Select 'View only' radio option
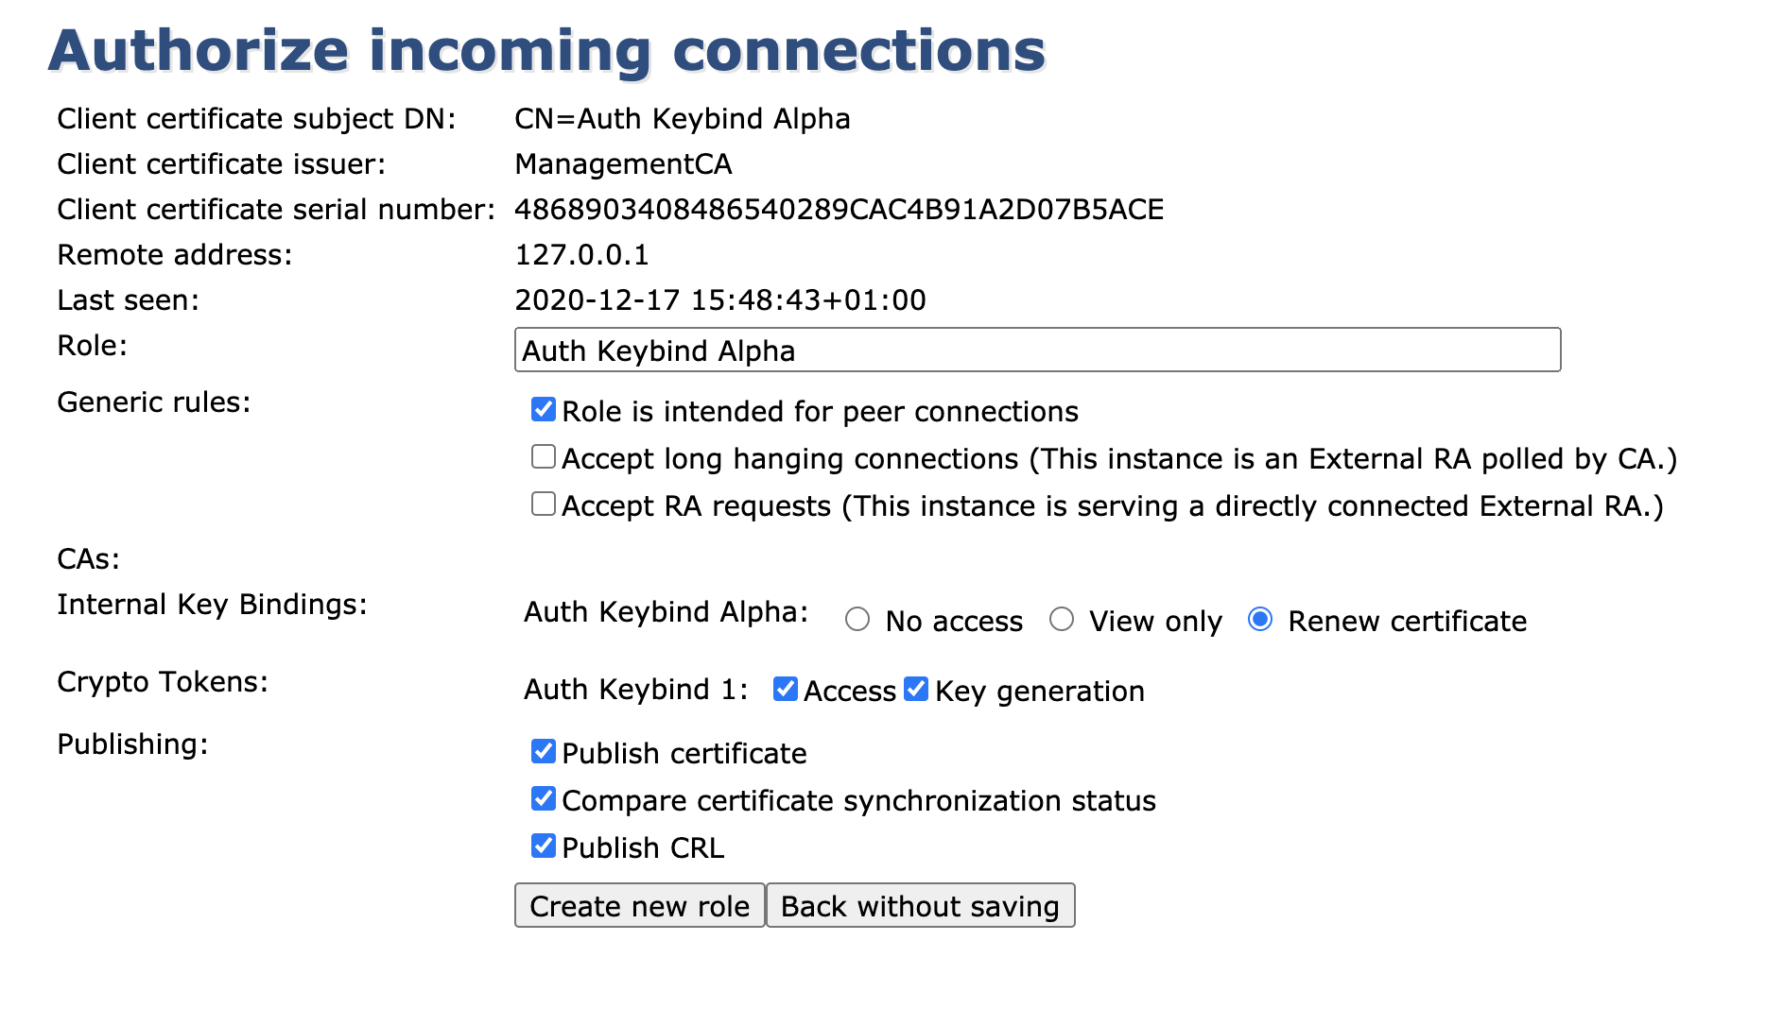 (1062, 620)
